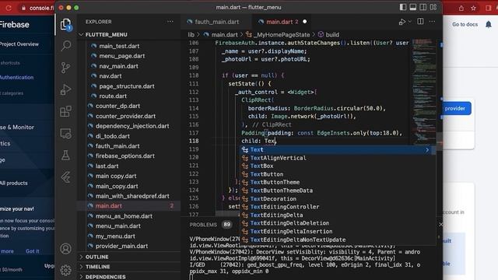Toggle secondary sidebar layout icon

(x=423, y=7)
